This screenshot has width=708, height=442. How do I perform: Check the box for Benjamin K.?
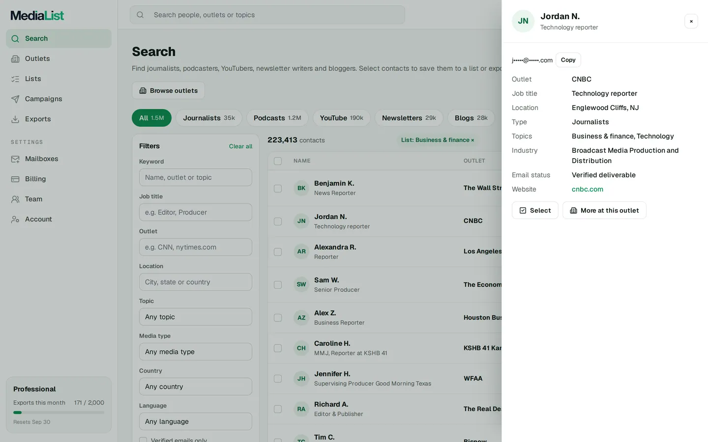[x=278, y=189]
